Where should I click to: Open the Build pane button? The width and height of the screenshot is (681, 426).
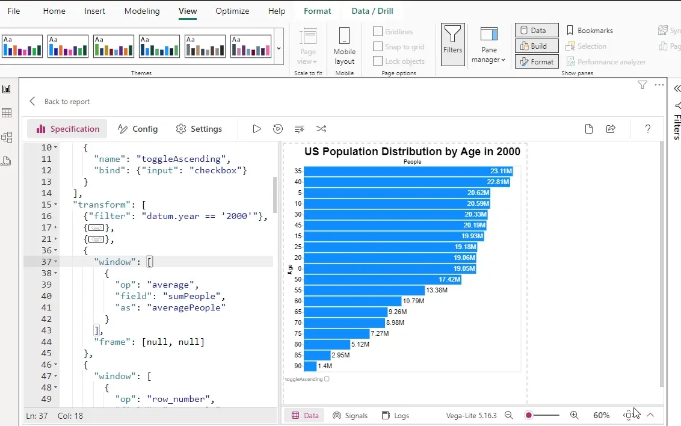tap(536, 45)
